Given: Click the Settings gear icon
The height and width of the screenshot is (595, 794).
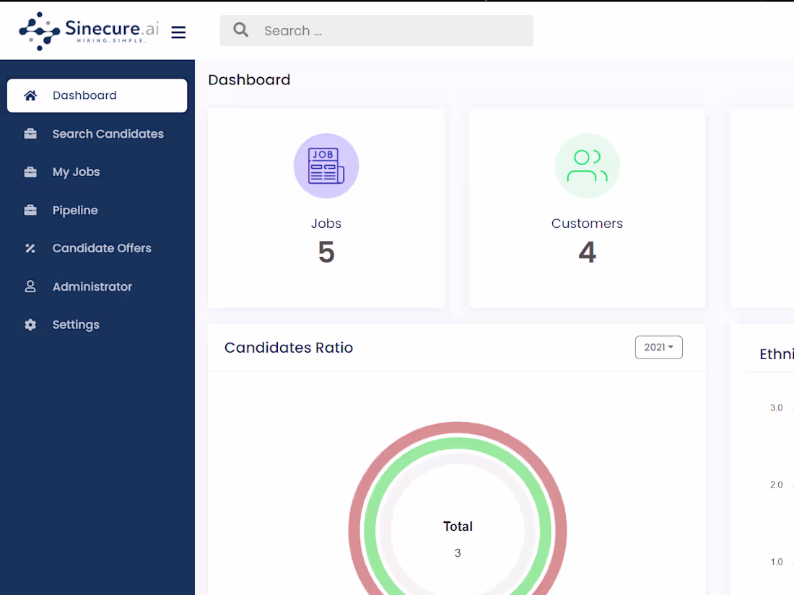Looking at the screenshot, I should click(x=30, y=325).
